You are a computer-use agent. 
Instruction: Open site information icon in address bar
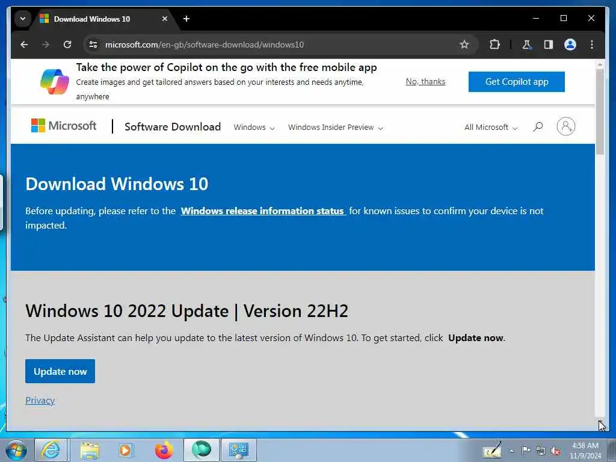tap(93, 45)
